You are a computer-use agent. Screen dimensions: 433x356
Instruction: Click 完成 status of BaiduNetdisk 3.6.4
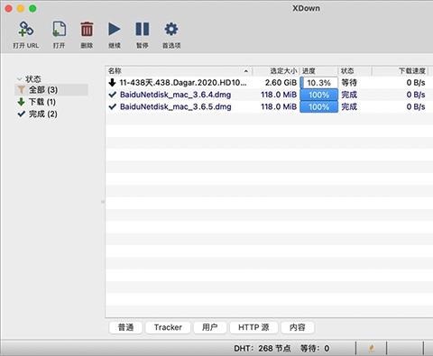[349, 95]
